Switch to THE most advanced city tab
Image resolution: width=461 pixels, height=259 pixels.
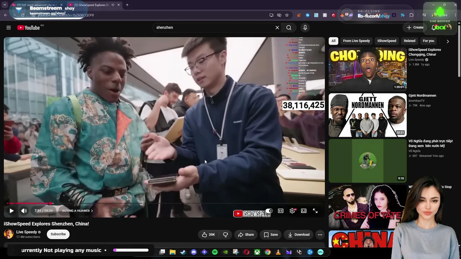pos(37,5)
